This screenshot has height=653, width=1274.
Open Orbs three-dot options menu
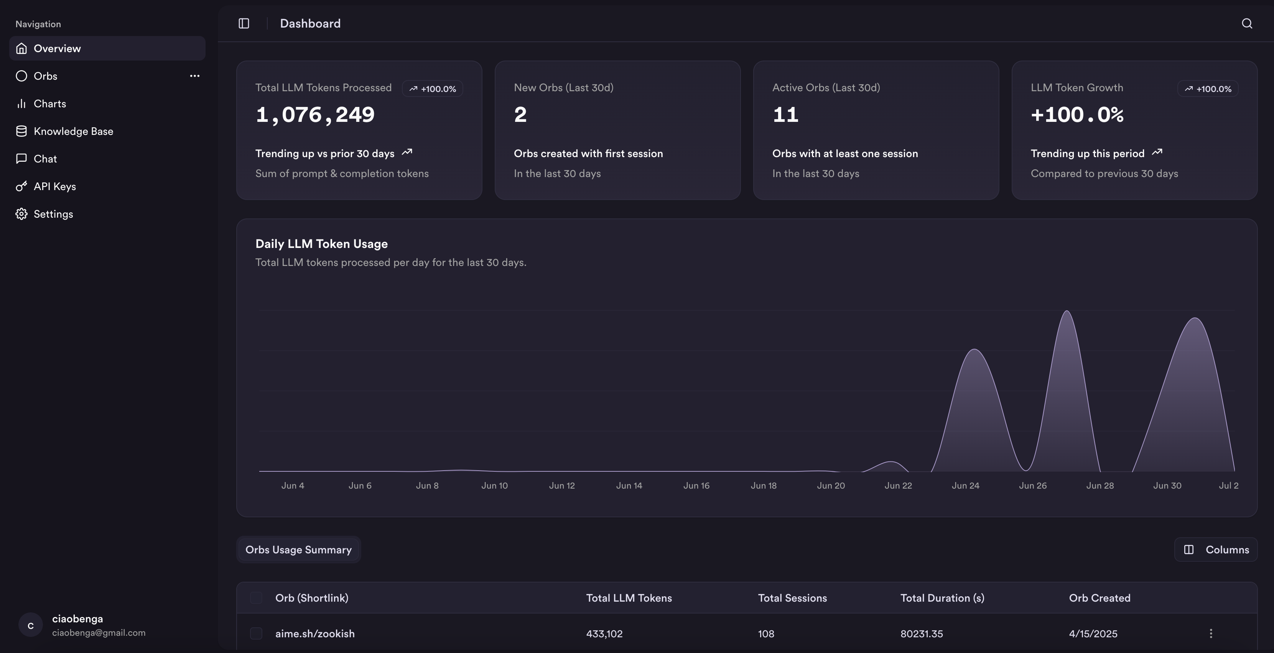195,75
